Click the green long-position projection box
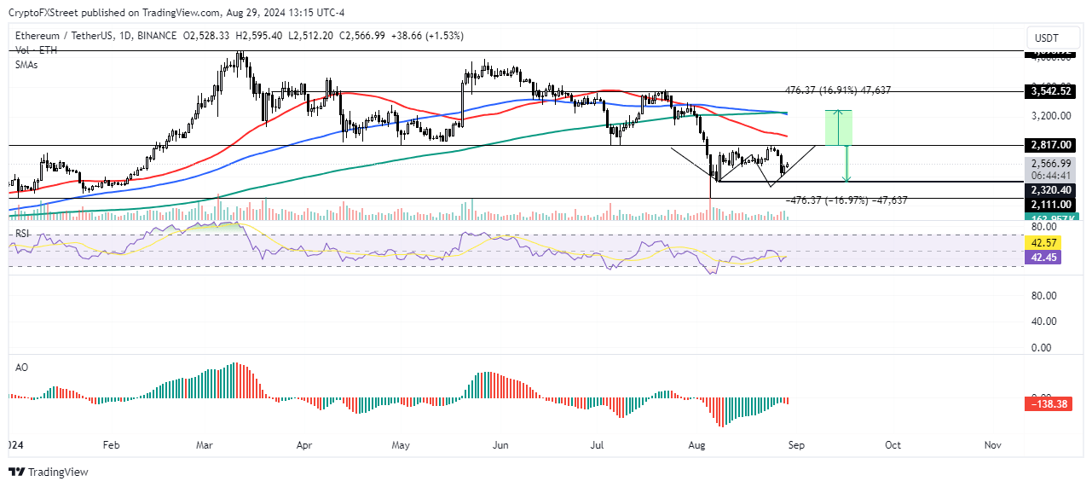Viewport: 1092px width, 487px height. click(x=840, y=128)
